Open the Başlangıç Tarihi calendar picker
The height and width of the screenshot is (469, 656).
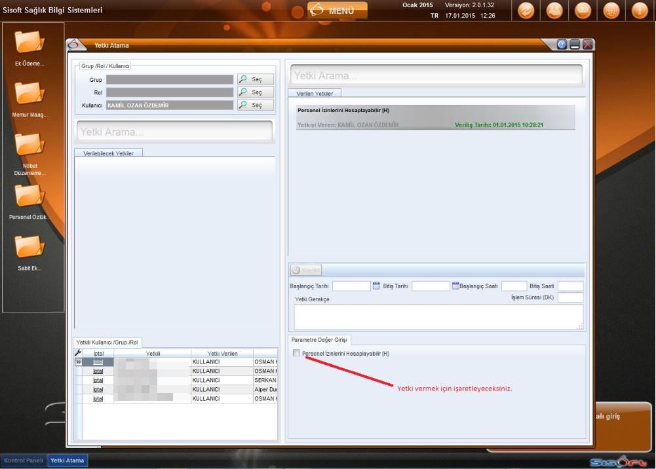377,286
